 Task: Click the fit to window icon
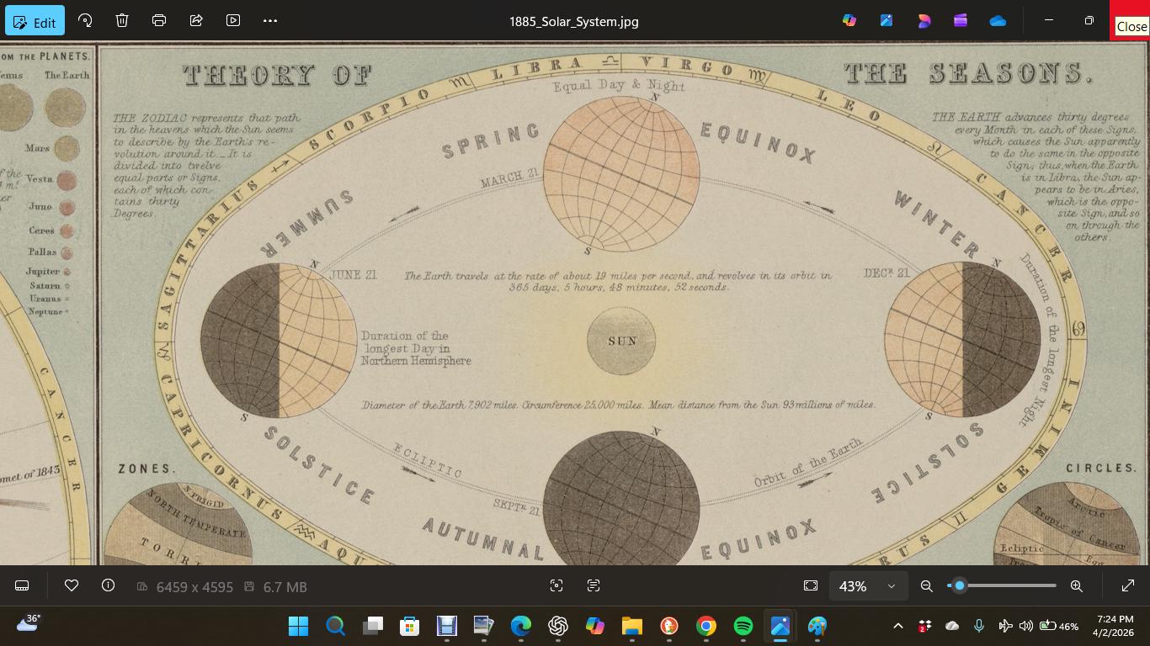pyautogui.click(x=811, y=585)
